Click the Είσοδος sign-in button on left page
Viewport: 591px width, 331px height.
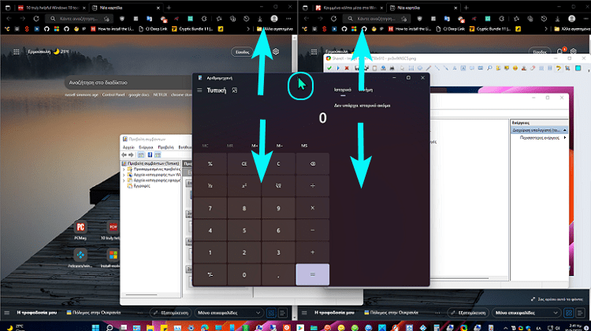point(243,52)
